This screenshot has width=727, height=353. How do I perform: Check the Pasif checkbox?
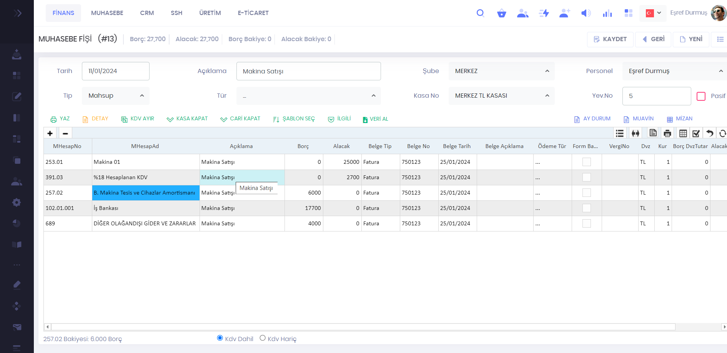pos(701,96)
